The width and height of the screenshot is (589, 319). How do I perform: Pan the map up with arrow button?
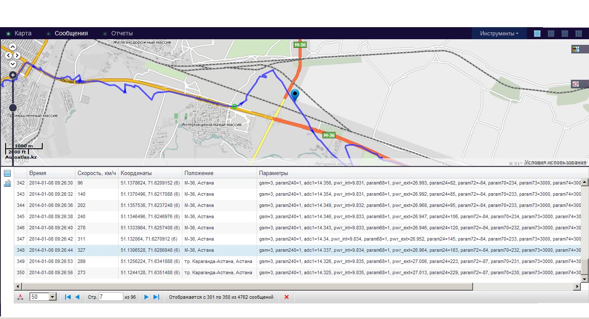[13, 47]
